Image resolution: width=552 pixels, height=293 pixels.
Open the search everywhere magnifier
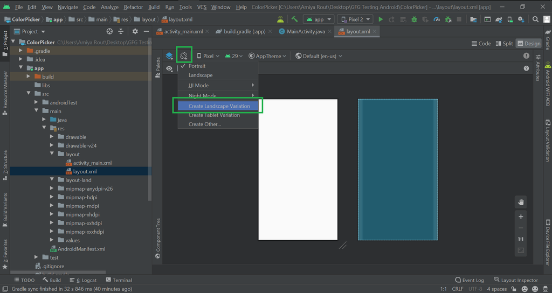[535, 19]
